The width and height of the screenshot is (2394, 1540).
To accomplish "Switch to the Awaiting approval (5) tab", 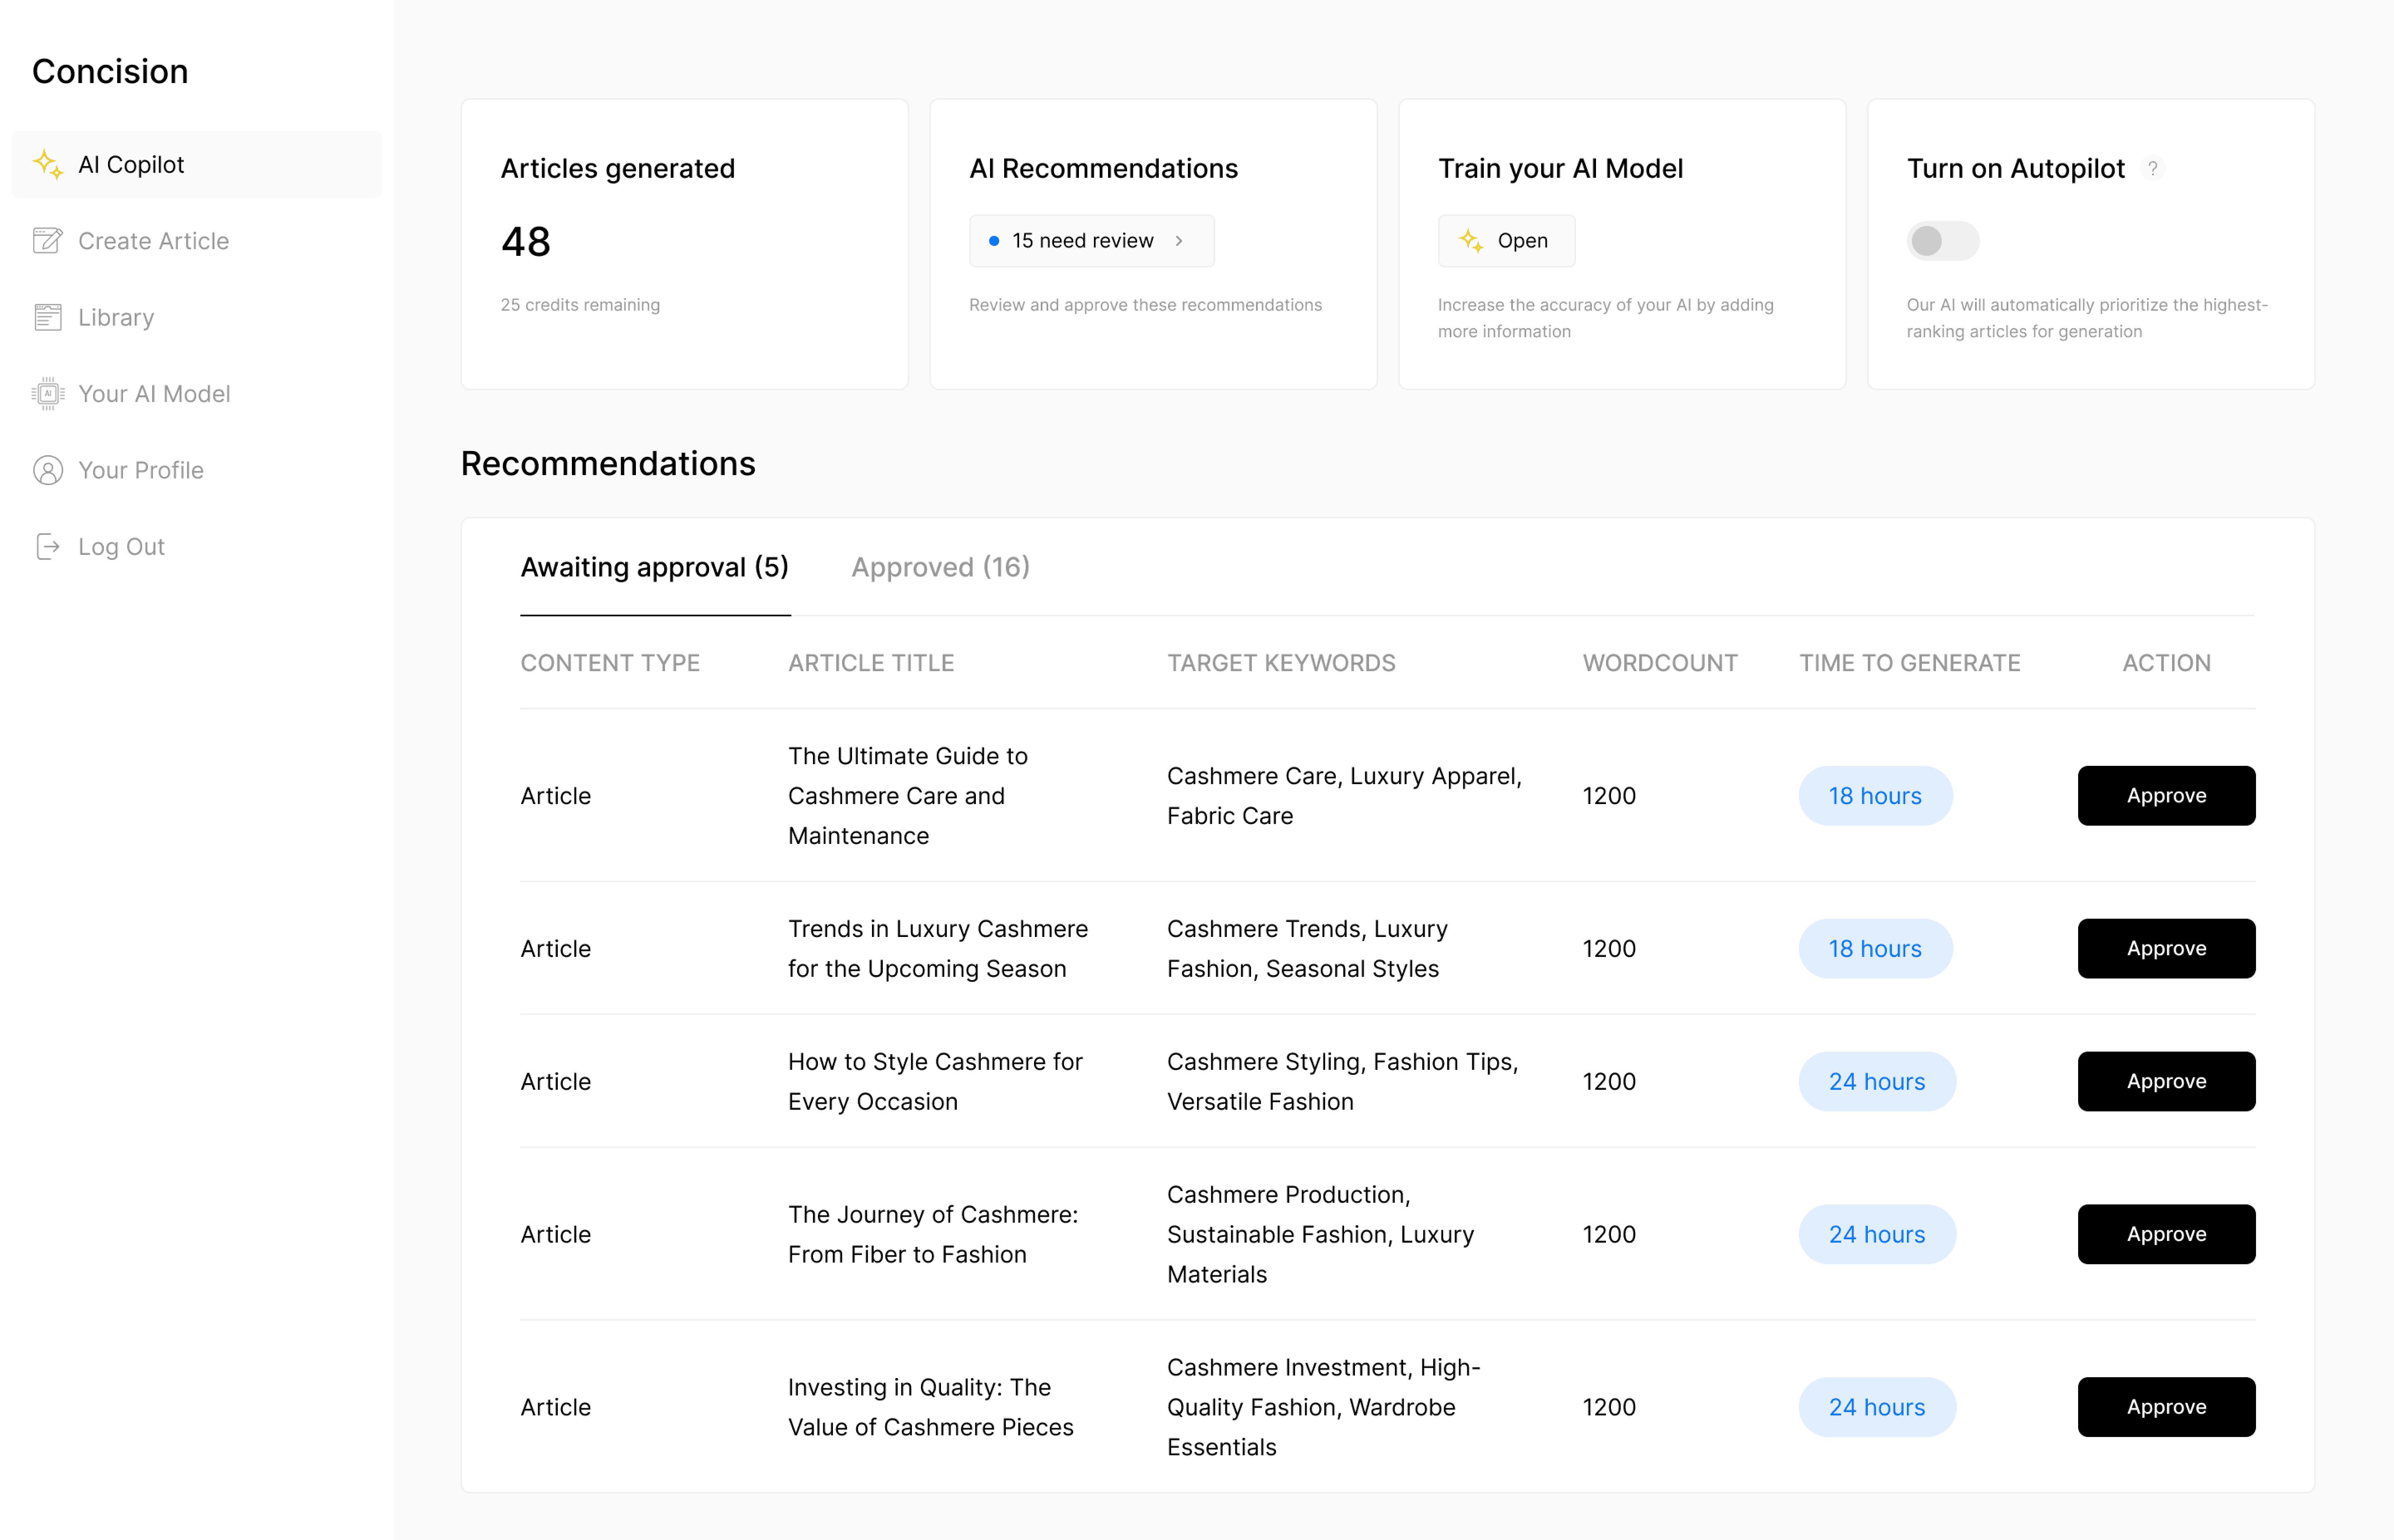I will point(655,567).
